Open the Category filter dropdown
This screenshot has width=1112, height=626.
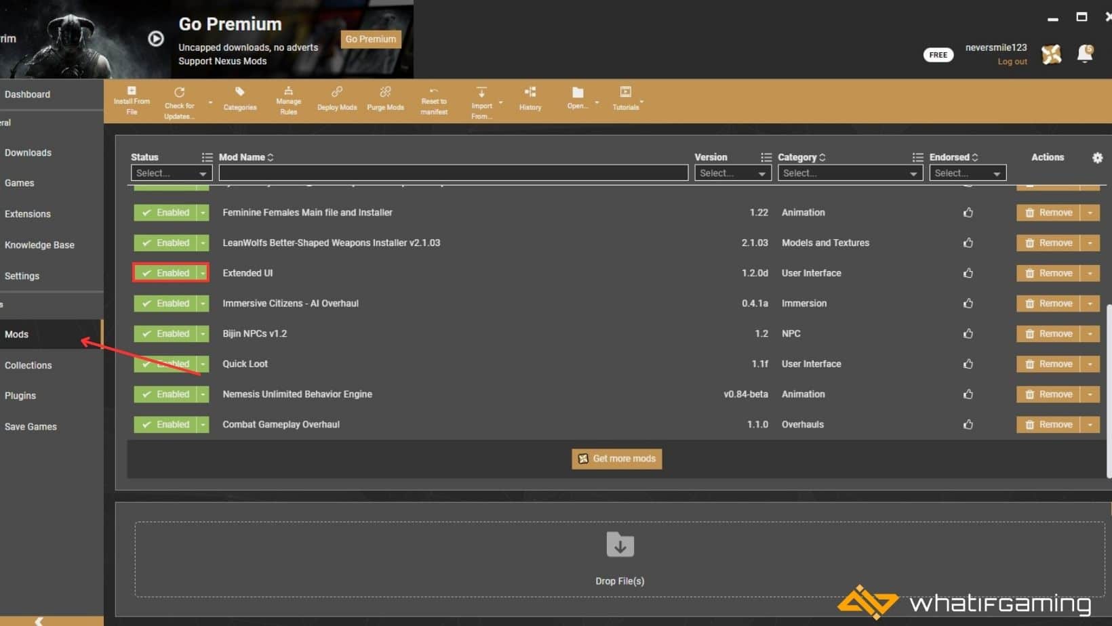tap(849, 173)
